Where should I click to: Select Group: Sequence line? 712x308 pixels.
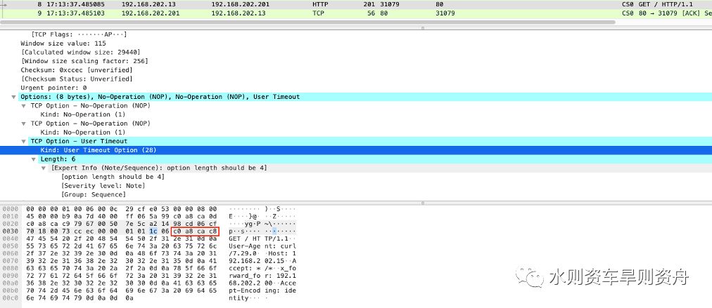93,195
